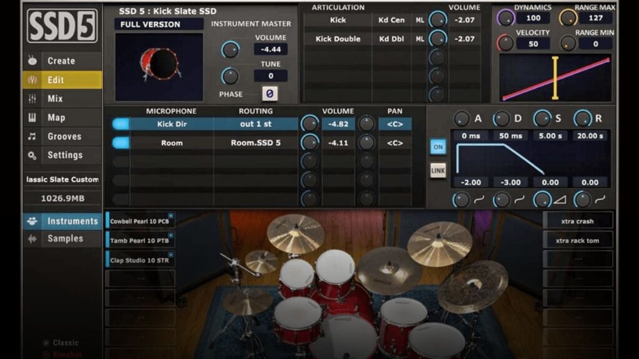
Task: Adjust the Kick Double articulation volume knob
Action: tap(437, 39)
